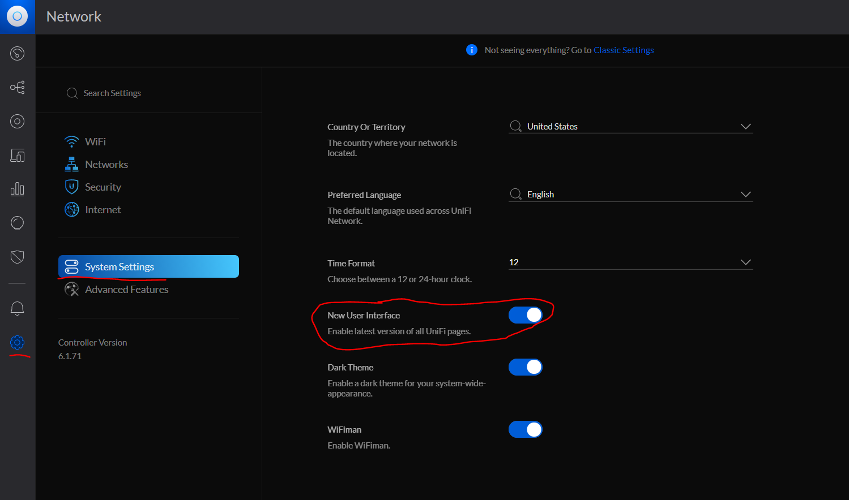
Task: Open the Statistics bar chart icon
Action: pyautogui.click(x=17, y=189)
